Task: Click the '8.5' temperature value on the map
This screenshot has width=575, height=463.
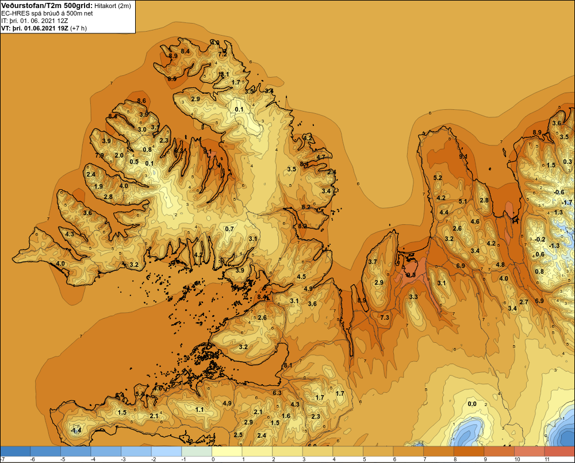Action: (172, 79)
